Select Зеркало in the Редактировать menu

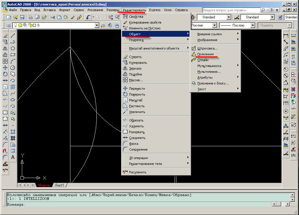point(135,68)
